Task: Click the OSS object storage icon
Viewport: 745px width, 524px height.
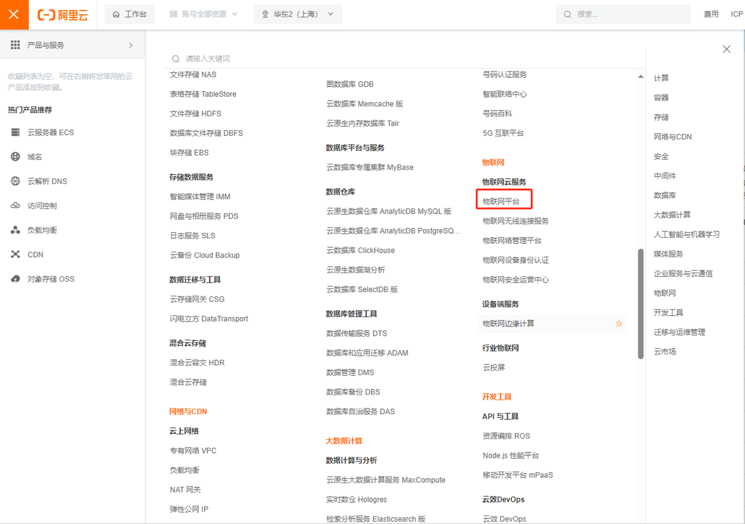Action: tap(15, 278)
